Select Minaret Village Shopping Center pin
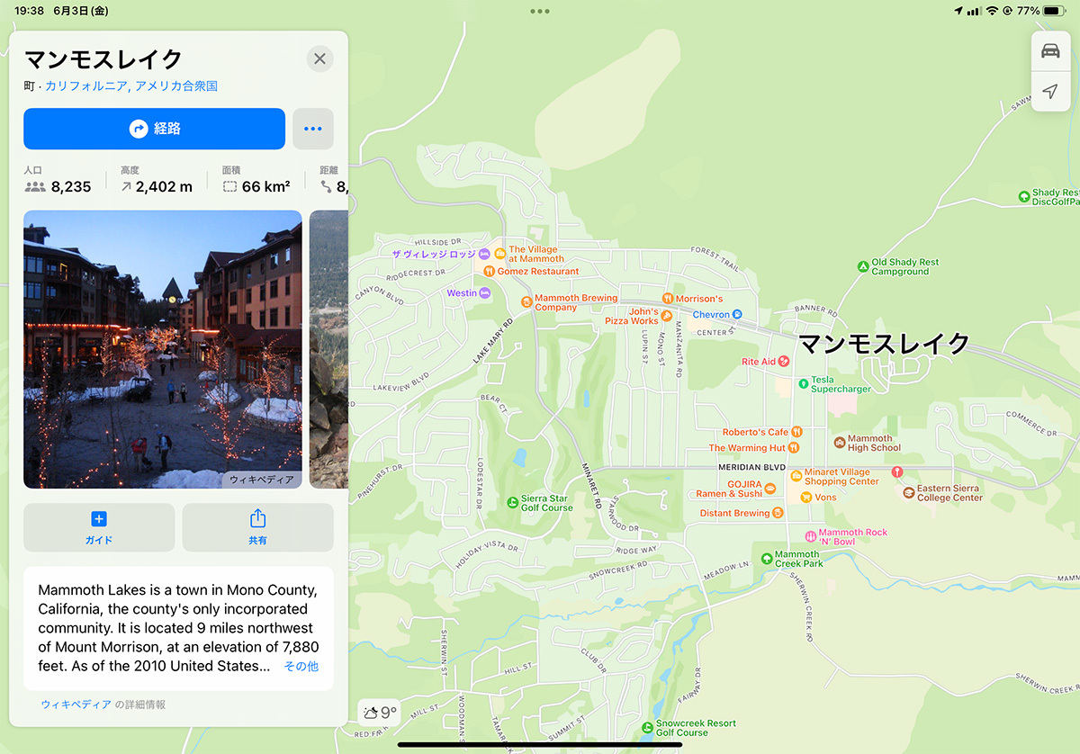1080x754 pixels. coord(796,476)
